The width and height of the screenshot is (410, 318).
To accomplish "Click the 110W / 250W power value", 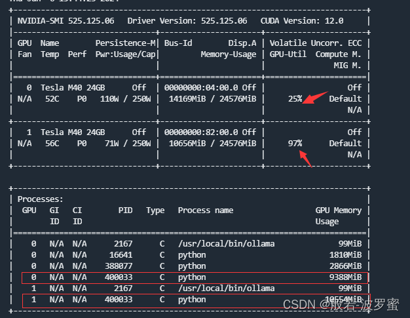I will click(126, 99).
